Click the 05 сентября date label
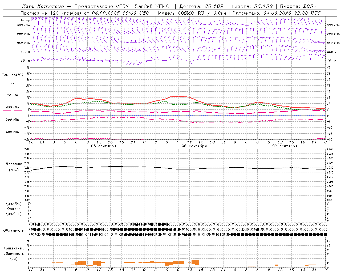The height and width of the screenshot is (272, 341). click(x=103, y=146)
